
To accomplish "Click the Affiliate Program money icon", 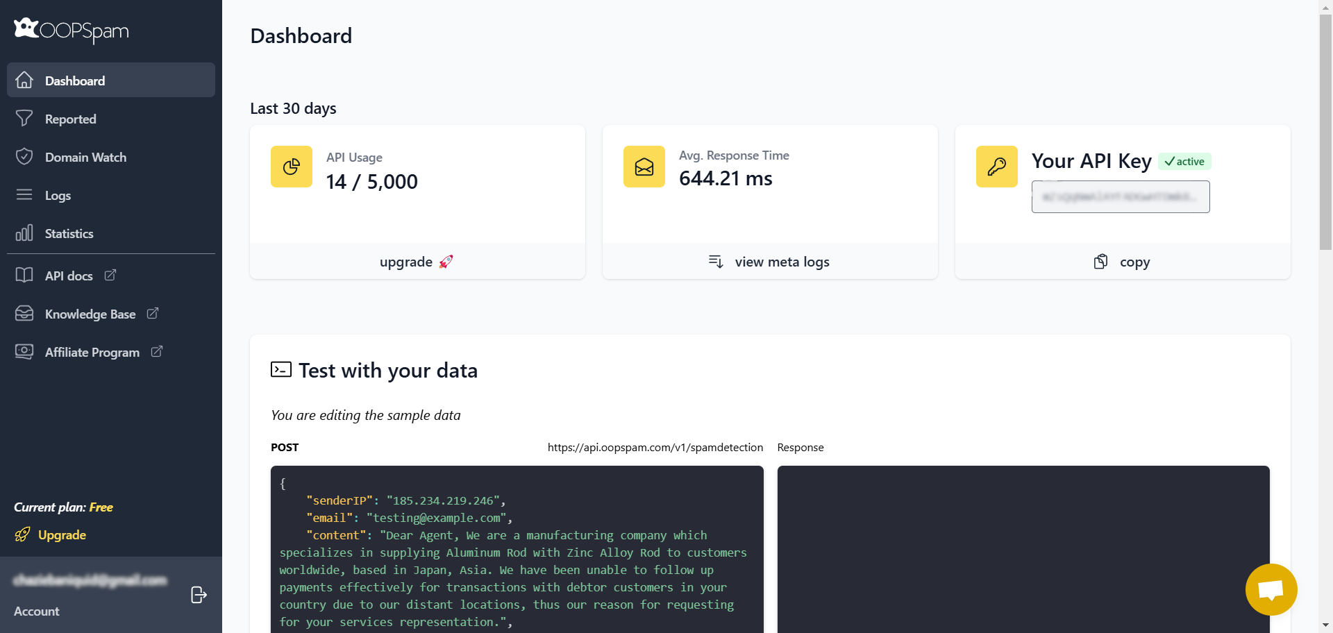I will [24, 352].
